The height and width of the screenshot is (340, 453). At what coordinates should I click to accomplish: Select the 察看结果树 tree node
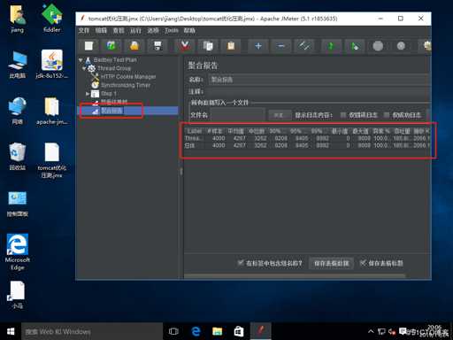coord(114,102)
